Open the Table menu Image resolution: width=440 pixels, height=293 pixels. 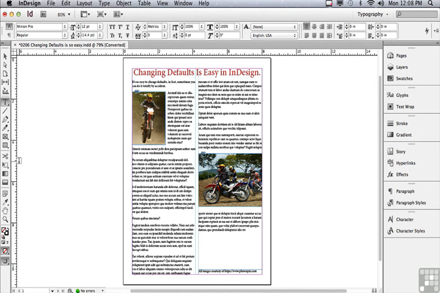(x=144, y=4)
